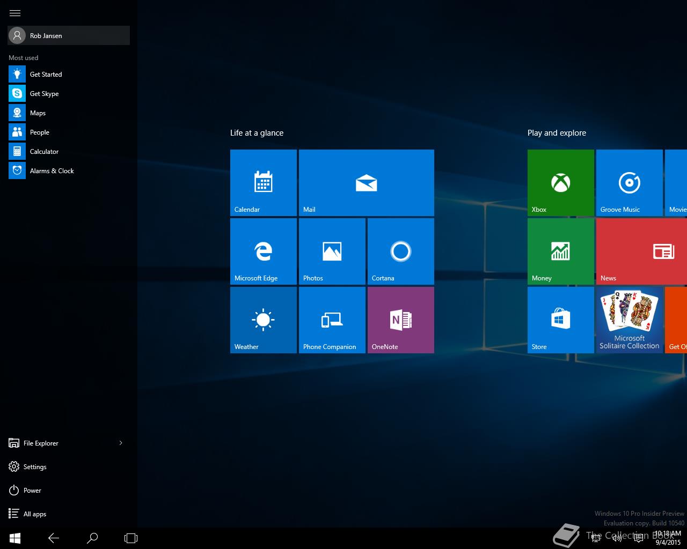Launch Microsoft Edge tile
This screenshot has height=549, width=687.
point(264,251)
